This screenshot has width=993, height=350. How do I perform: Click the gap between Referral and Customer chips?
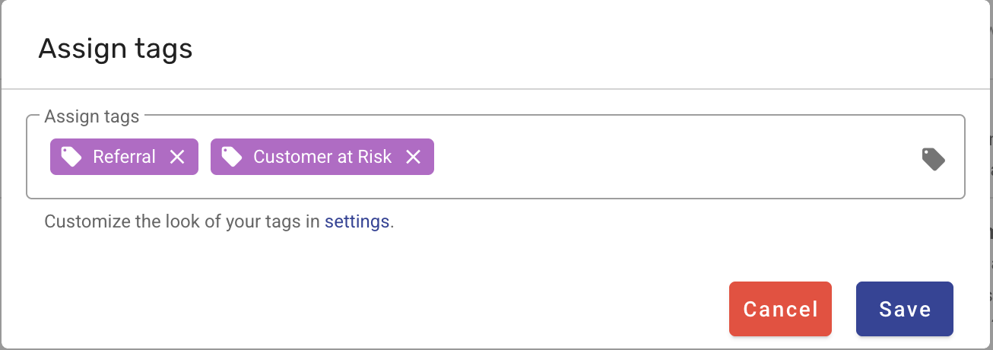coord(205,157)
